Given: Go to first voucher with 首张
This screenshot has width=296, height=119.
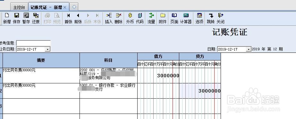Looking at the screenshot, I should click(69, 18).
